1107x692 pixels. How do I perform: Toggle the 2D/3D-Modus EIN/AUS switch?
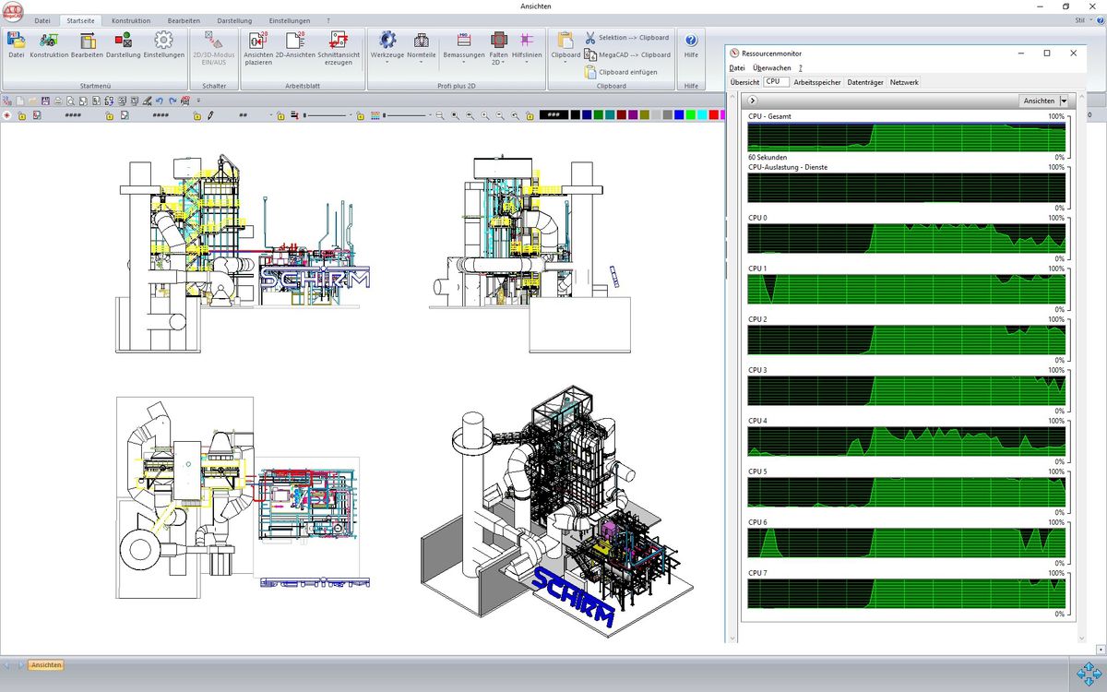point(213,48)
